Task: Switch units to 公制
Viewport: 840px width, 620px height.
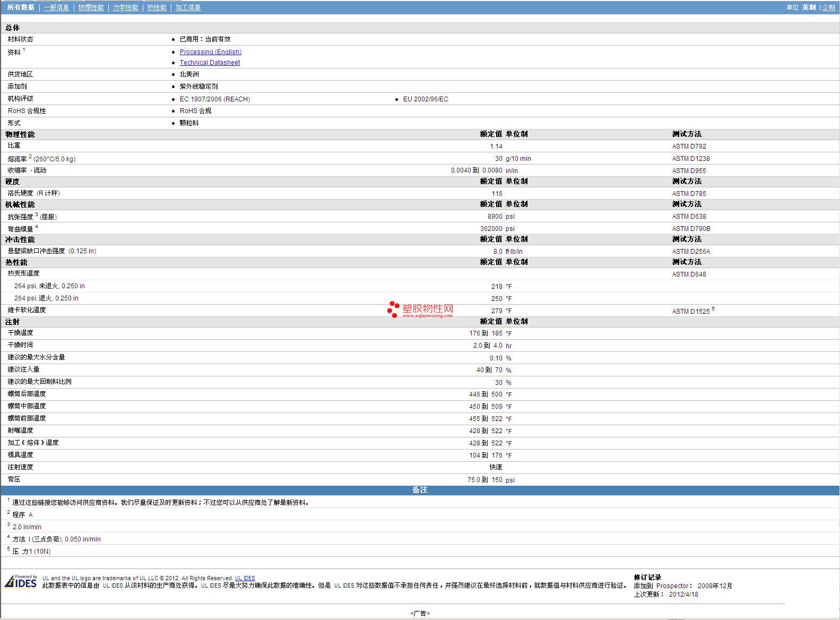Action: (828, 7)
